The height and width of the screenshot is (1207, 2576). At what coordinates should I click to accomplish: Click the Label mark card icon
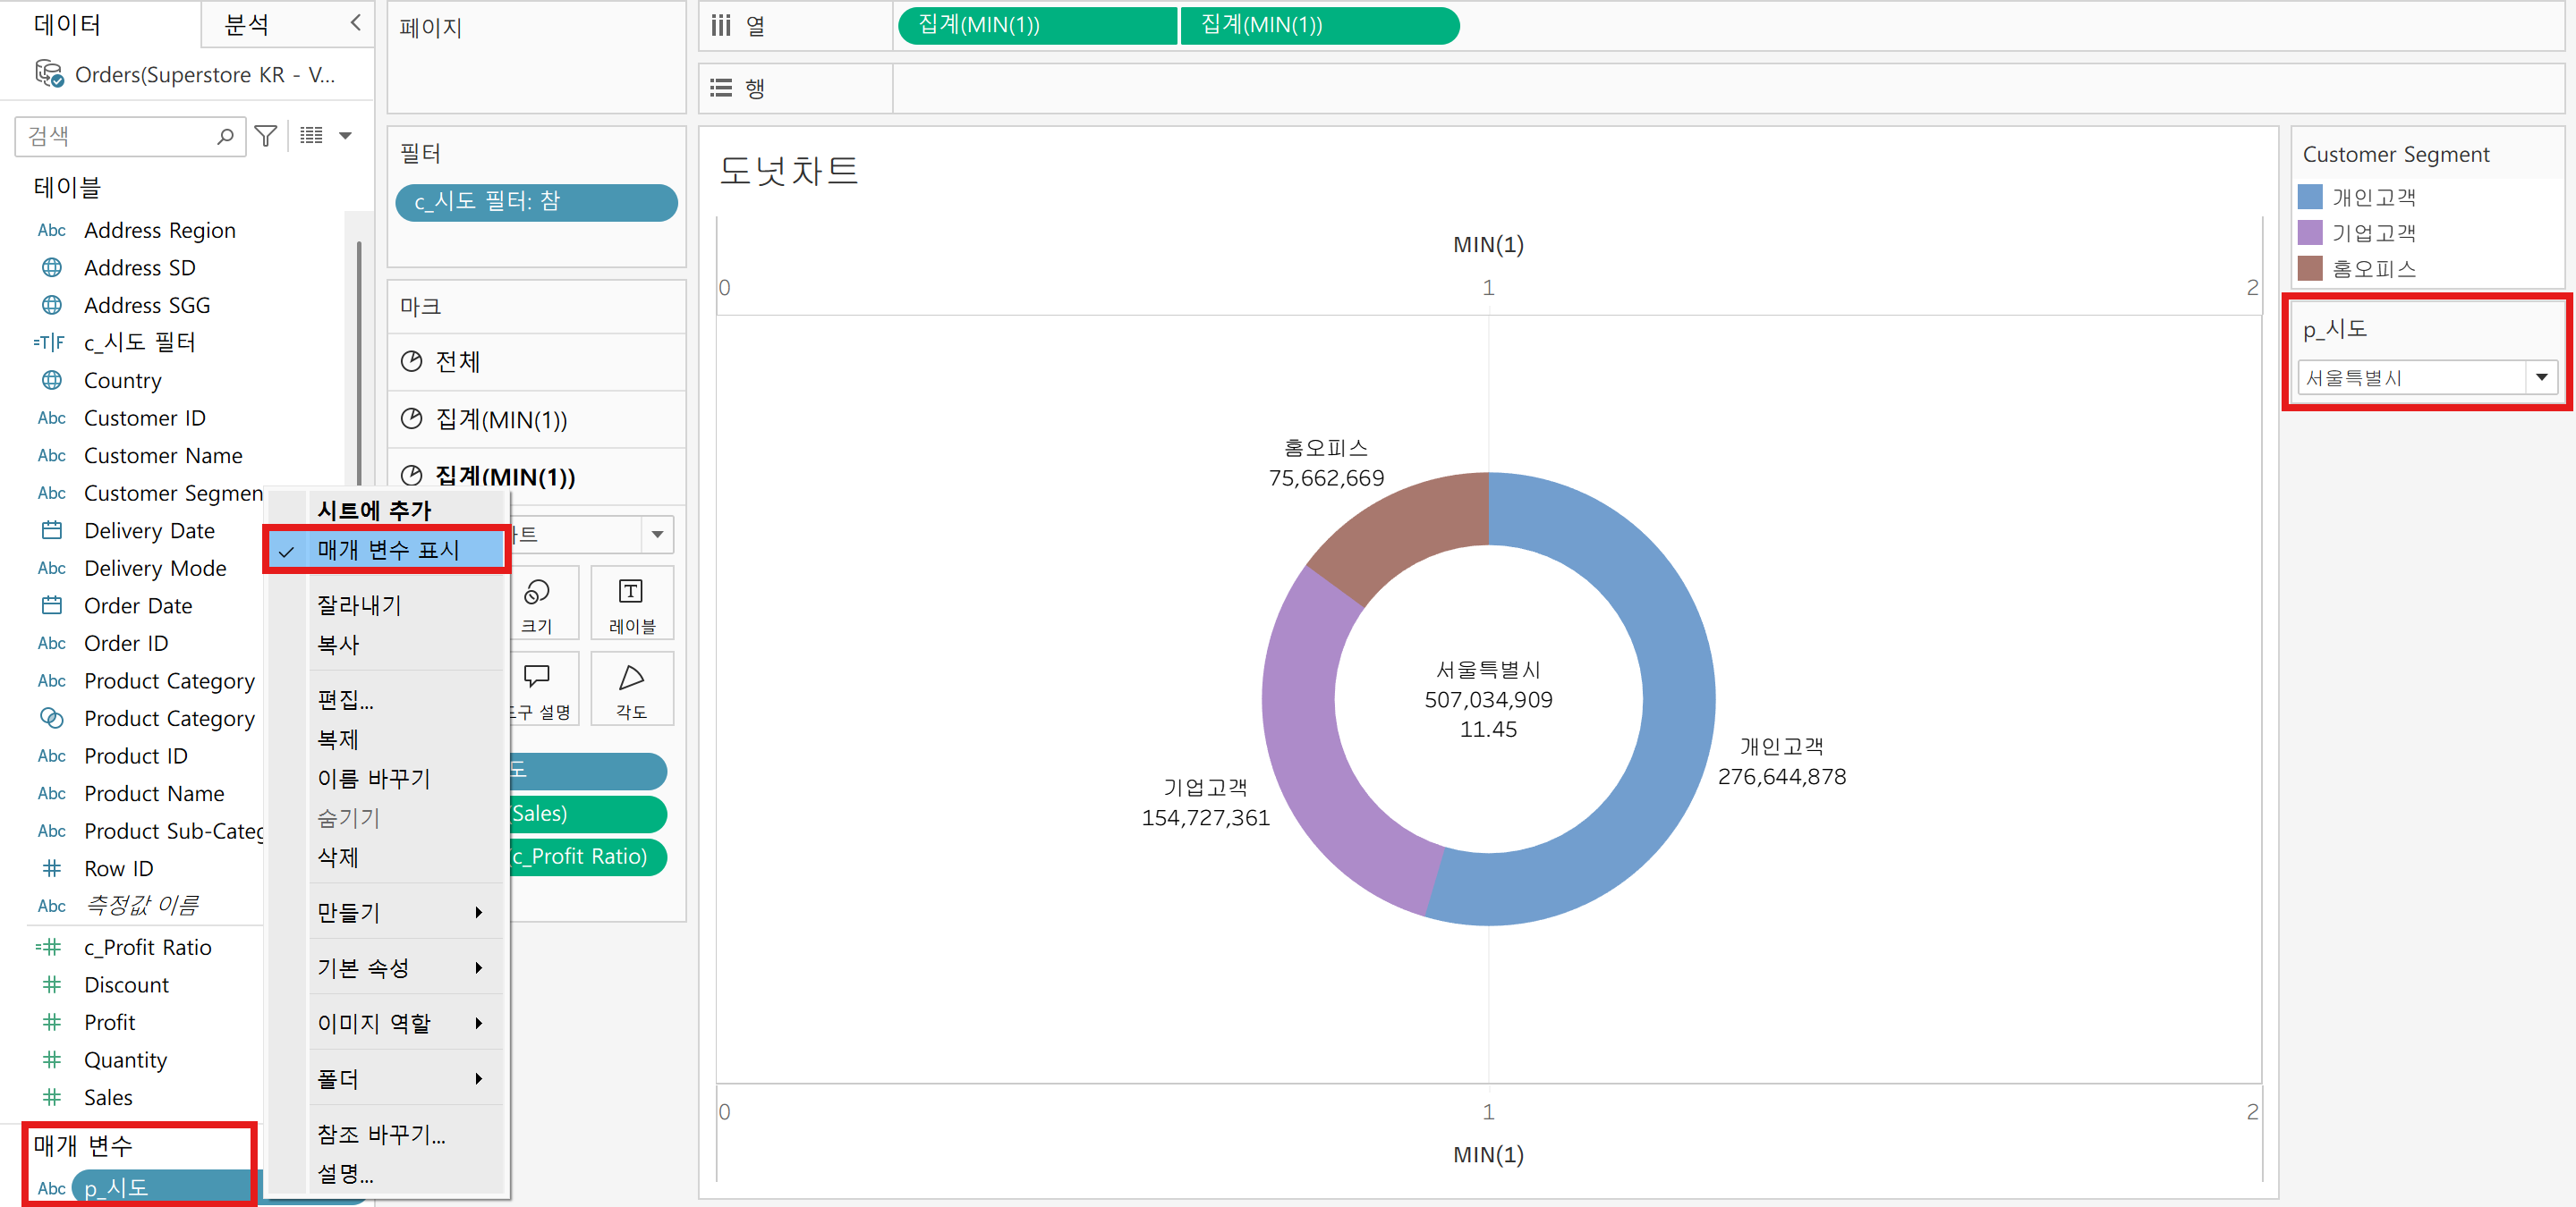[631, 603]
